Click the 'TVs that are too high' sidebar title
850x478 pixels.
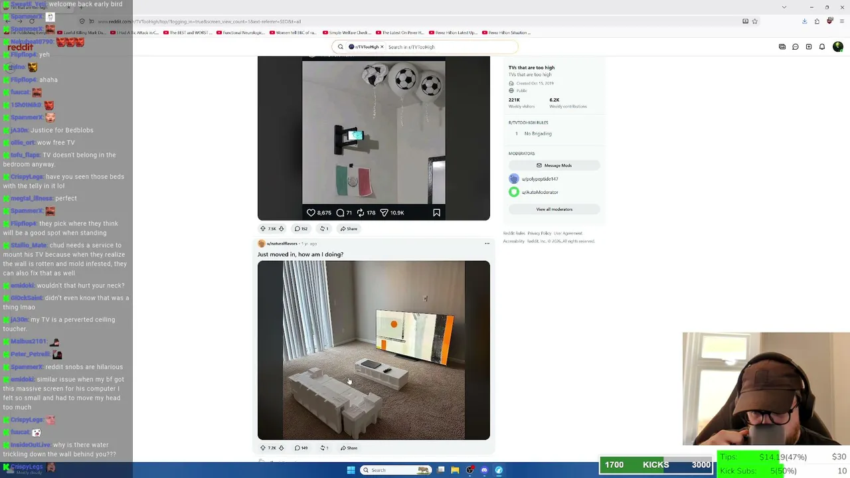coord(531,68)
